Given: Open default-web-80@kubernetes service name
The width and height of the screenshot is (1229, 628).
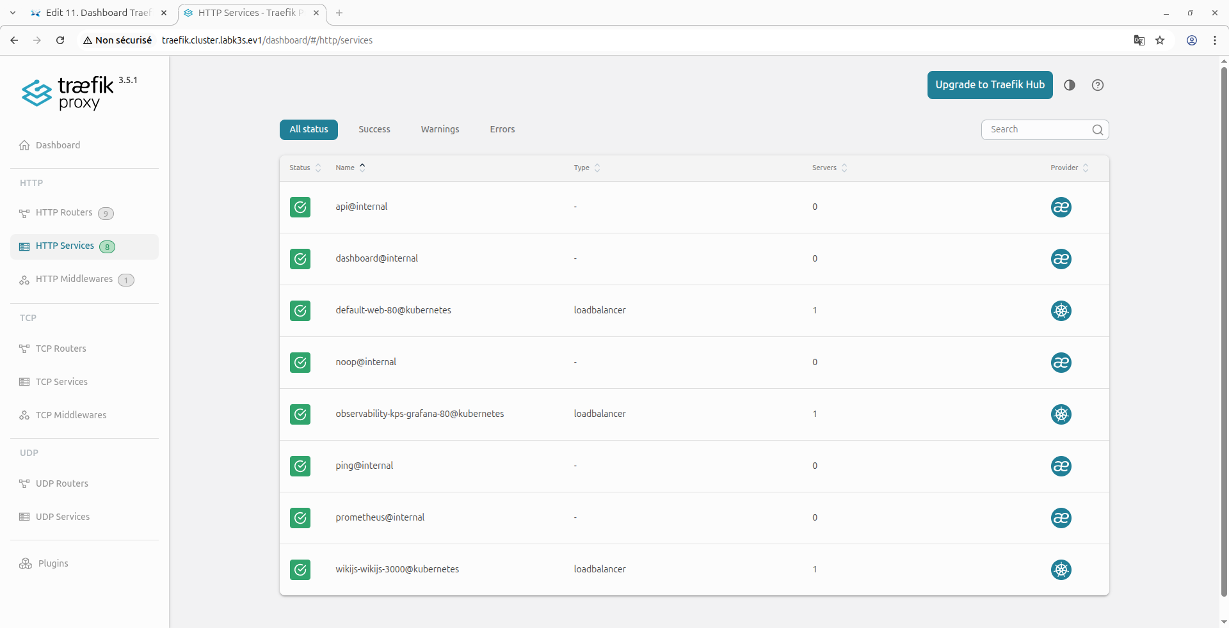Looking at the screenshot, I should pyautogui.click(x=393, y=310).
